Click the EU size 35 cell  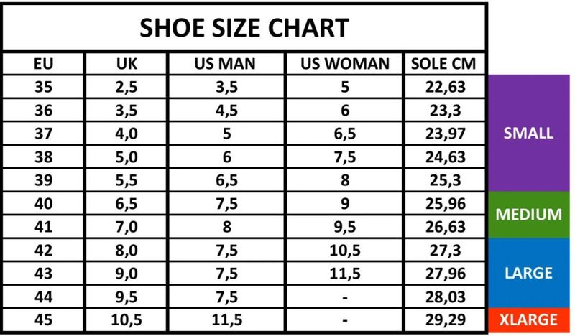(x=44, y=88)
